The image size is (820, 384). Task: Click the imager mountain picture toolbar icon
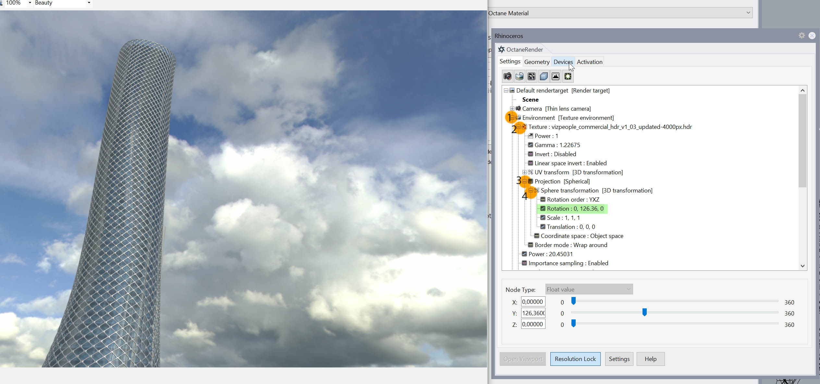click(x=556, y=76)
